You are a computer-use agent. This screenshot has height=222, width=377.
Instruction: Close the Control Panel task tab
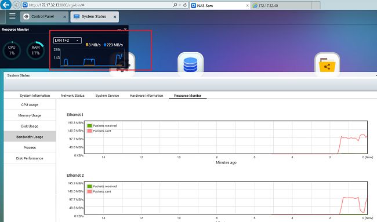tap(64, 17)
